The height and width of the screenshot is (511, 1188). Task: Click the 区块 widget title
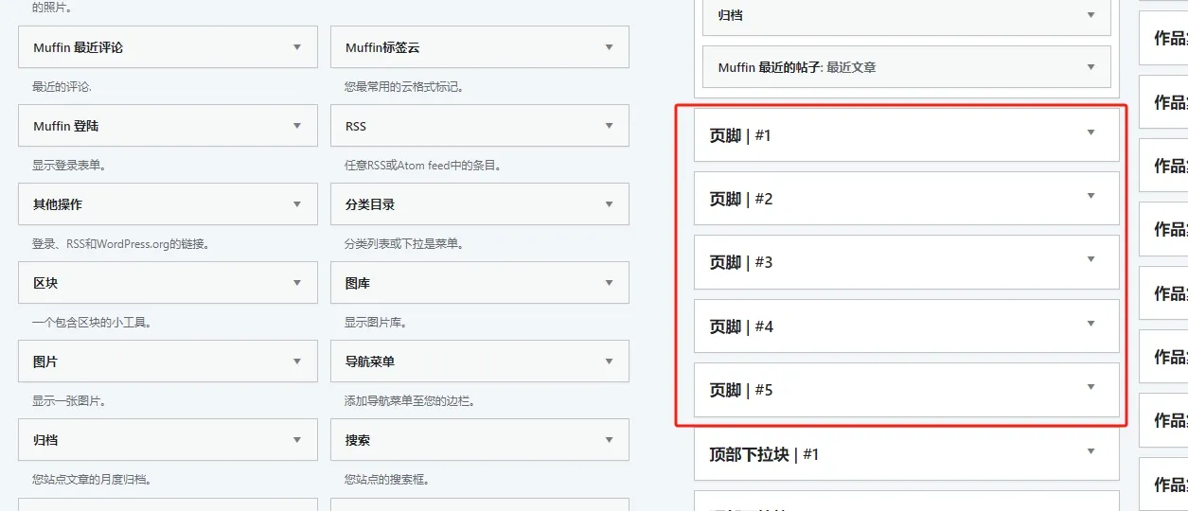pyautogui.click(x=45, y=283)
